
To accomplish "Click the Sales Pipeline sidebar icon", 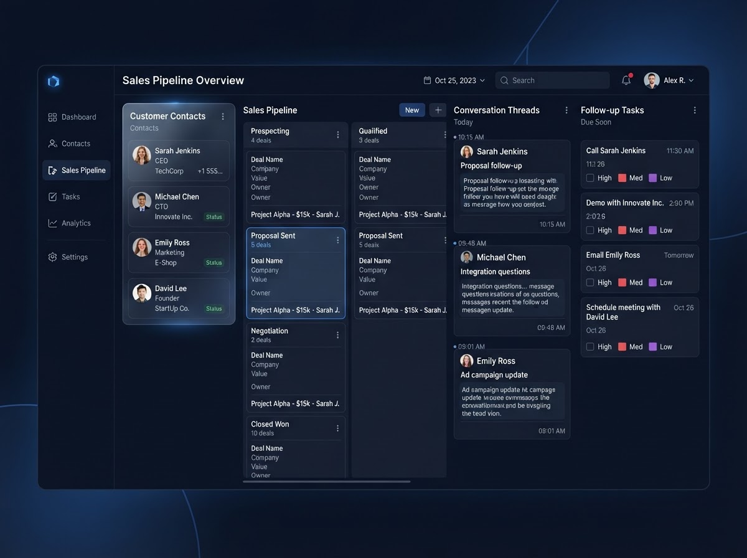I will click(52, 170).
